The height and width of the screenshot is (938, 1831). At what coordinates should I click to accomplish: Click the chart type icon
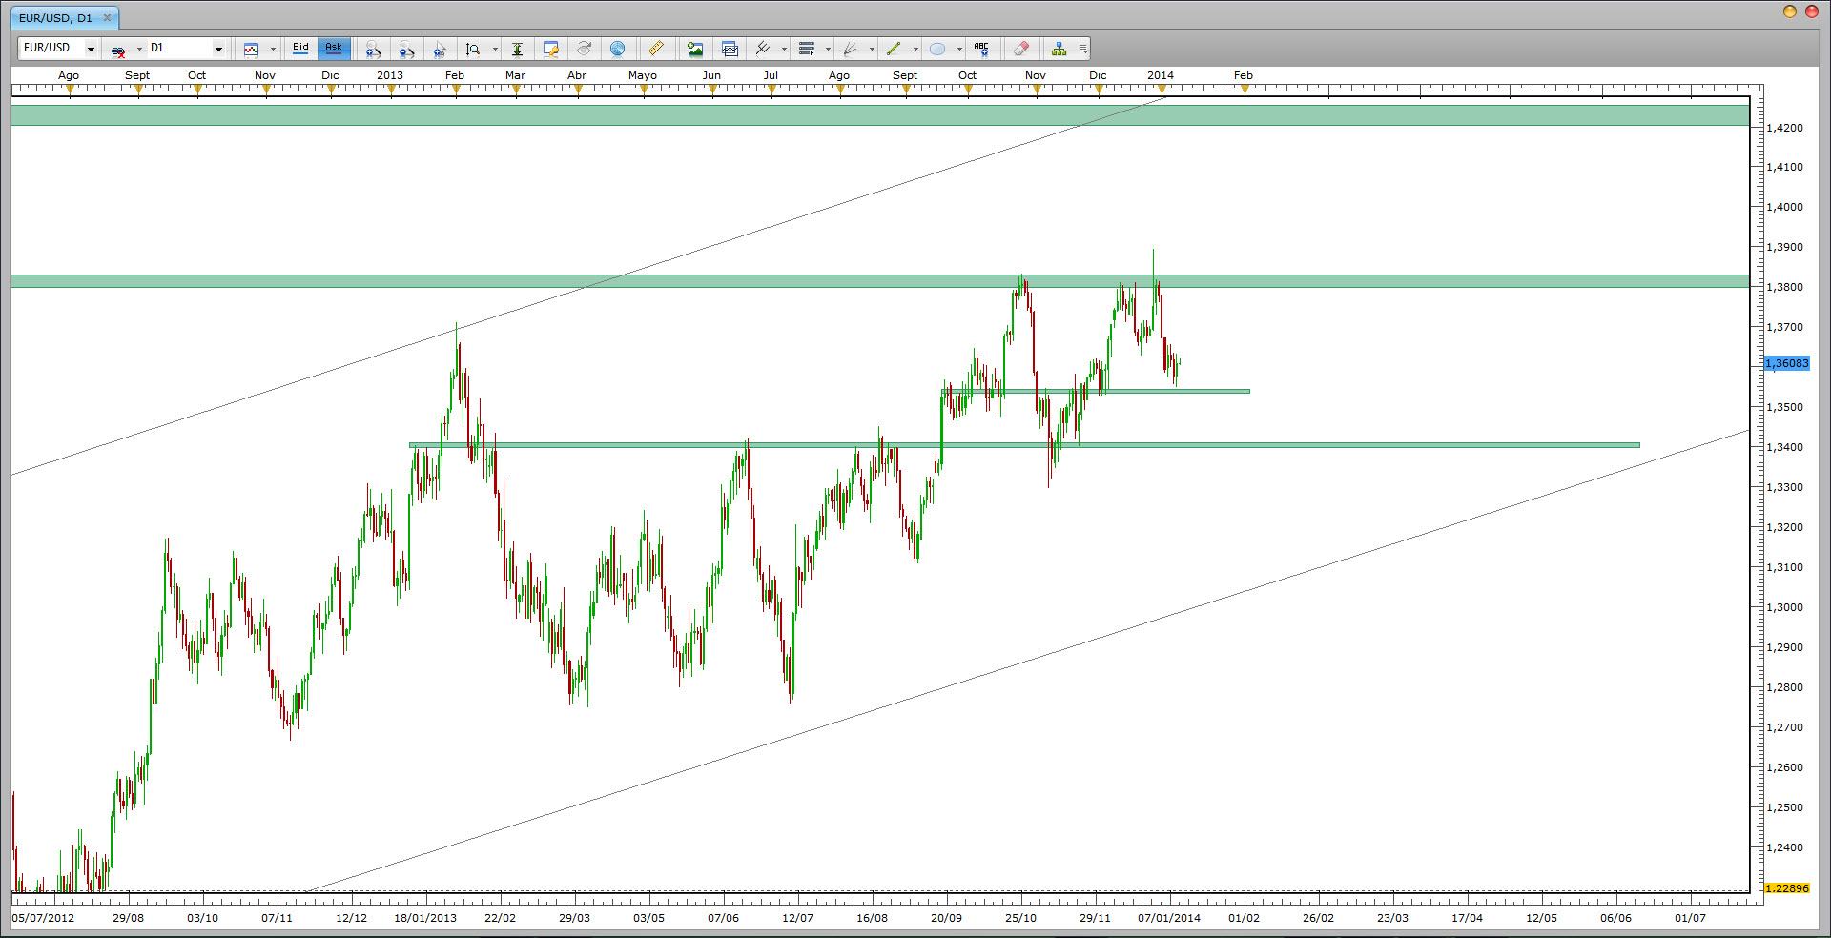tap(251, 49)
